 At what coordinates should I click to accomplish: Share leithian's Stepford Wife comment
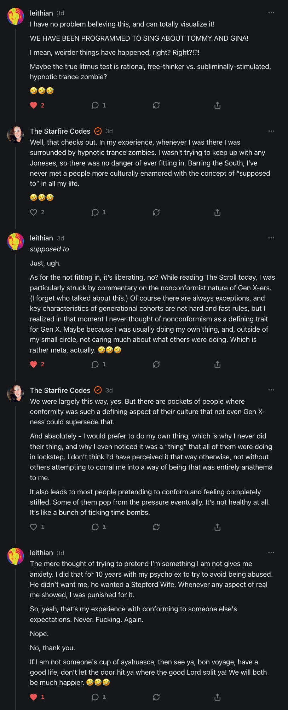tap(217, 697)
